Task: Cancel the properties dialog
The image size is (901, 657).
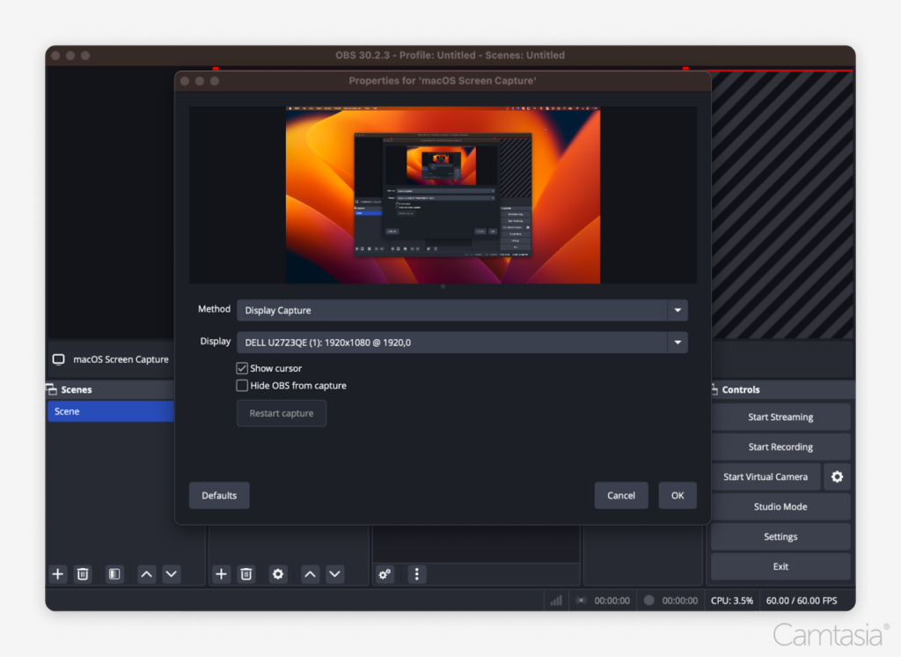Action: (621, 495)
